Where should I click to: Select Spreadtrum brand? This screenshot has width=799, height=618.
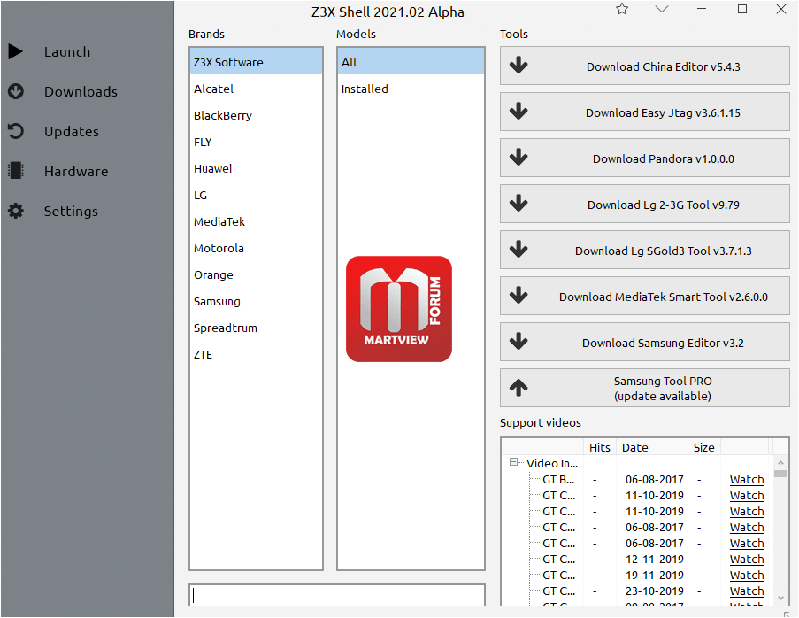[256, 328]
